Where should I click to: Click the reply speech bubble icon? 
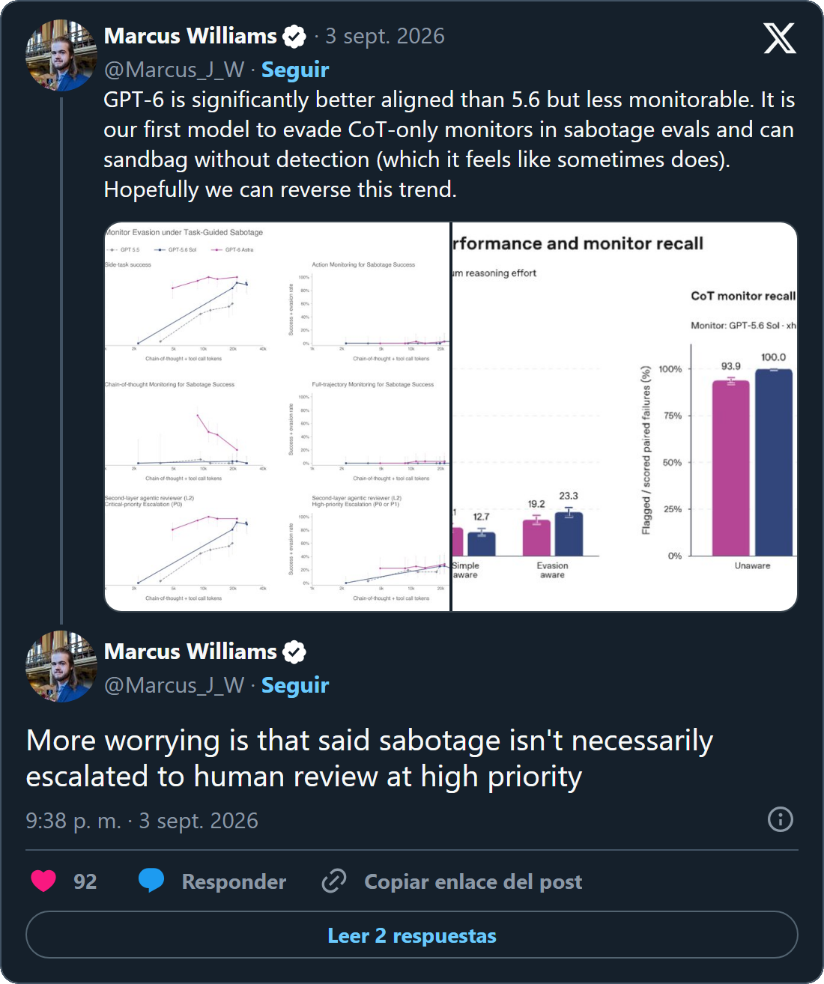coord(151,881)
